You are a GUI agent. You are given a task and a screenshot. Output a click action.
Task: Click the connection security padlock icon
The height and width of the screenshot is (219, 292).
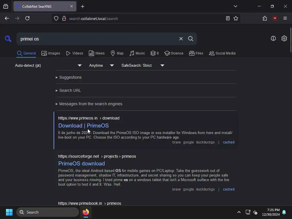pos(64,18)
